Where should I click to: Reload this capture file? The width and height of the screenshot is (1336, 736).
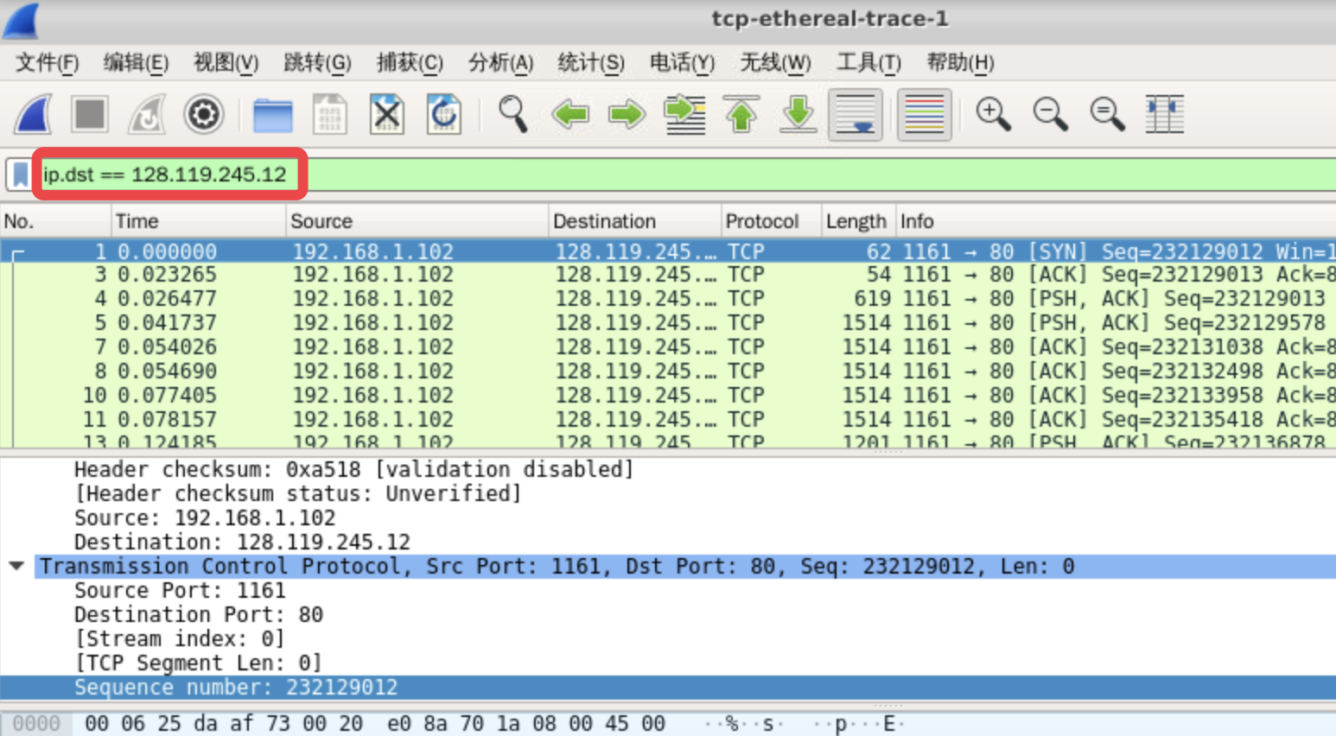(444, 114)
